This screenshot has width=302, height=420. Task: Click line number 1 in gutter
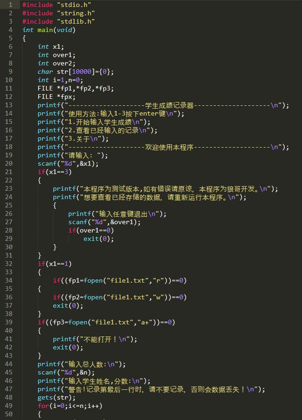[10, 5]
